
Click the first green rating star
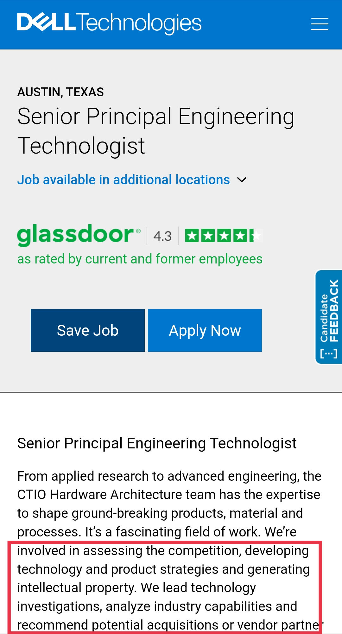click(x=192, y=236)
